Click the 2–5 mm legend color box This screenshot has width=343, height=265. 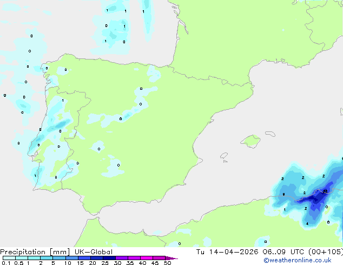(47, 258)
